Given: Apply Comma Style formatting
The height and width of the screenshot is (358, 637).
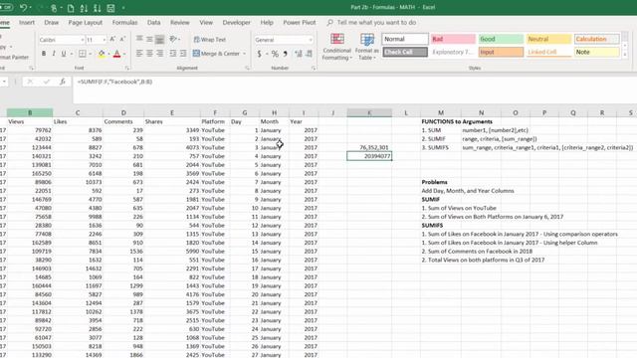Looking at the screenshot, I should (x=286, y=53).
